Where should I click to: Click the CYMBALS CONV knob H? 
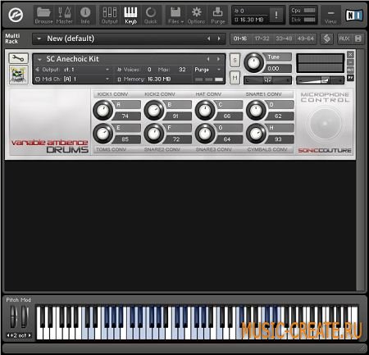tap(256, 134)
